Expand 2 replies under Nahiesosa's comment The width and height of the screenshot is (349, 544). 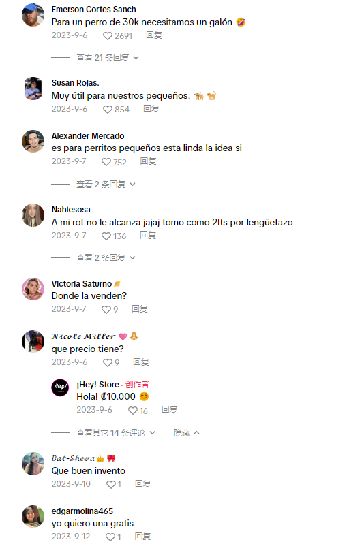[x=106, y=258]
